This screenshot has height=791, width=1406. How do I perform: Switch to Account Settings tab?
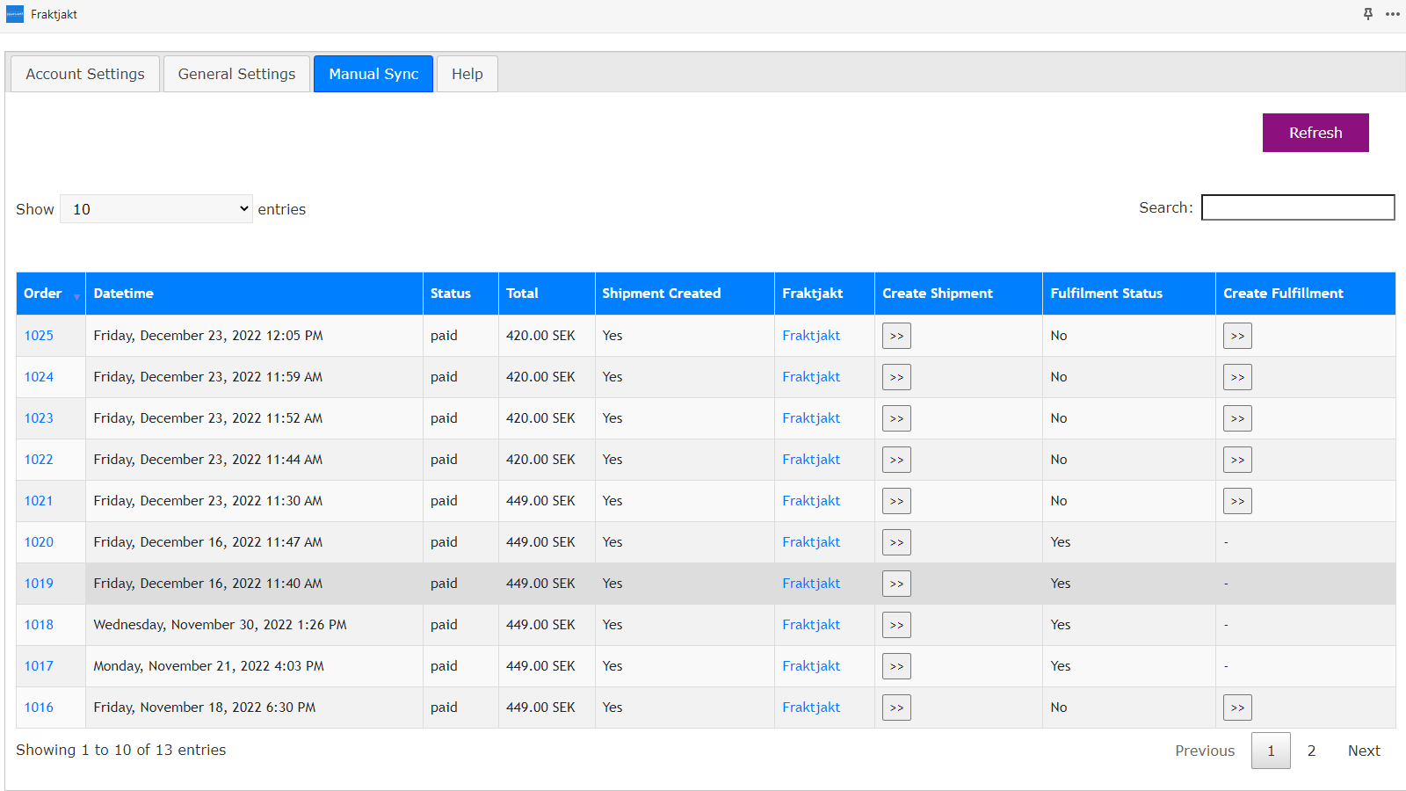[85, 74]
